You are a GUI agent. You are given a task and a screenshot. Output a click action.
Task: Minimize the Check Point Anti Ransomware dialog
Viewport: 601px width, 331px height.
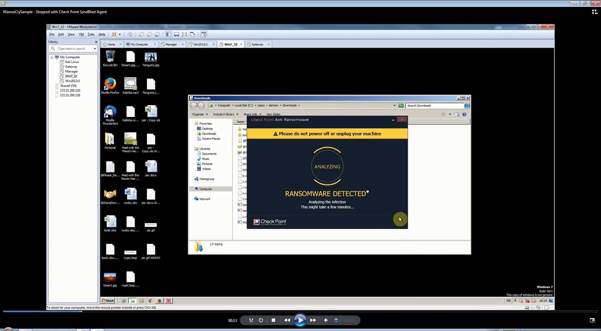point(393,120)
